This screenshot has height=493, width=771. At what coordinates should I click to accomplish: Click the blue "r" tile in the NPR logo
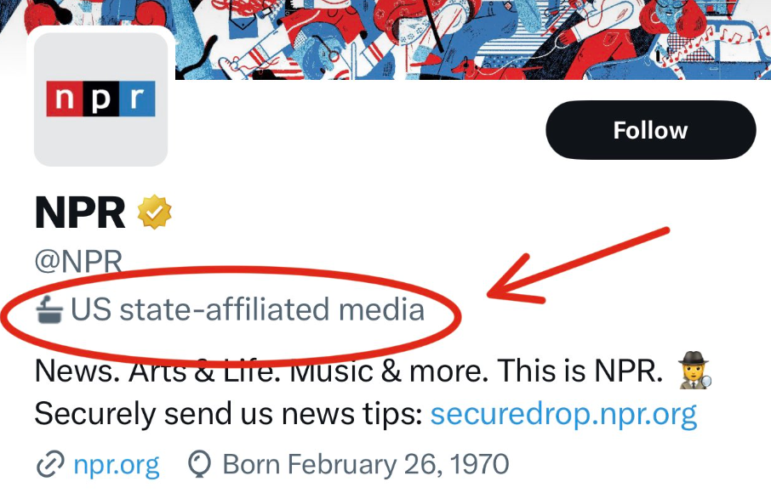coord(137,99)
